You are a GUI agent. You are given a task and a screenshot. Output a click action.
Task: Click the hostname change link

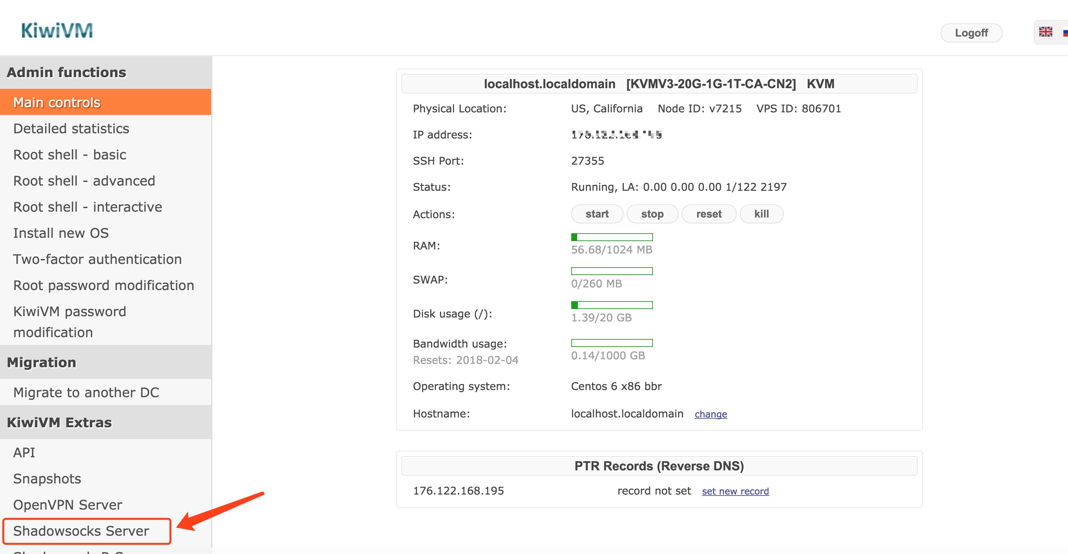(710, 414)
